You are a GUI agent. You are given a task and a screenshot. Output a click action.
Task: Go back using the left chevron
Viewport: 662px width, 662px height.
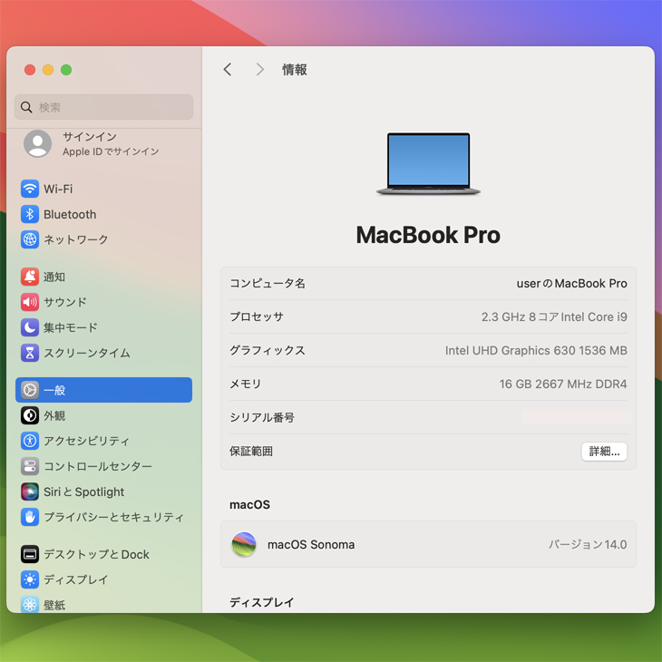point(228,70)
